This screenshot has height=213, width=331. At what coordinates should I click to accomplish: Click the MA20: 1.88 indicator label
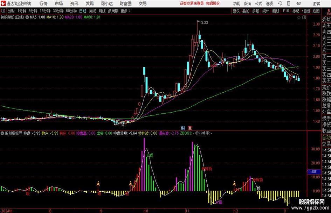pyautogui.click(x=74, y=17)
